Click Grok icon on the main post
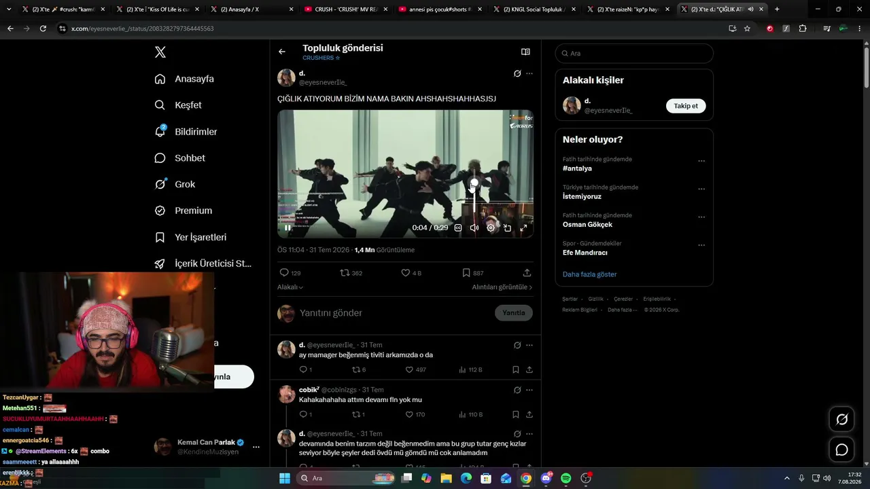The width and height of the screenshot is (870, 489). click(517, 73)
